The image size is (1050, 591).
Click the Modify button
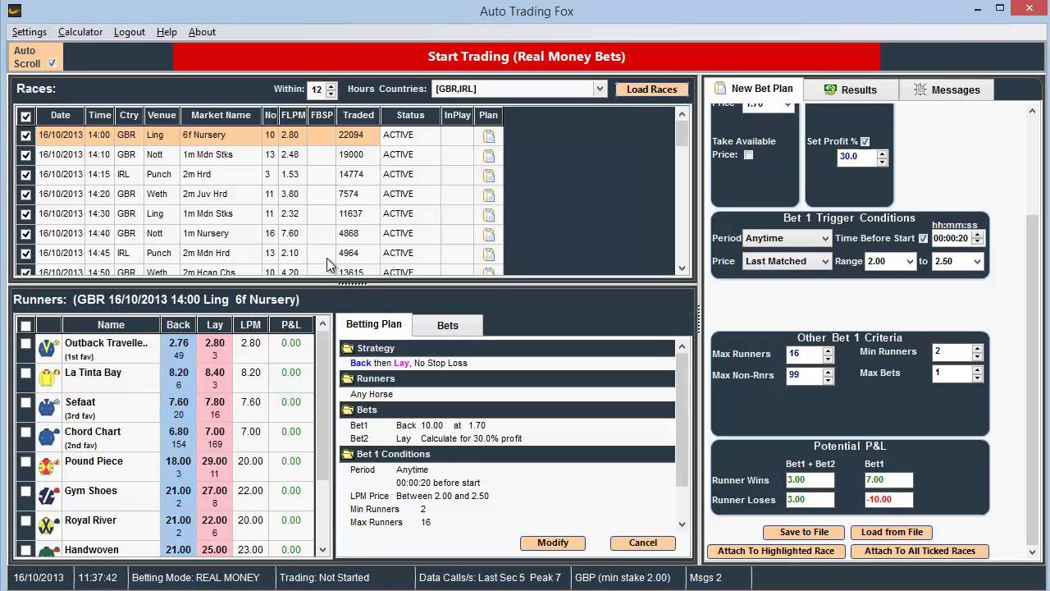[553, 543]
